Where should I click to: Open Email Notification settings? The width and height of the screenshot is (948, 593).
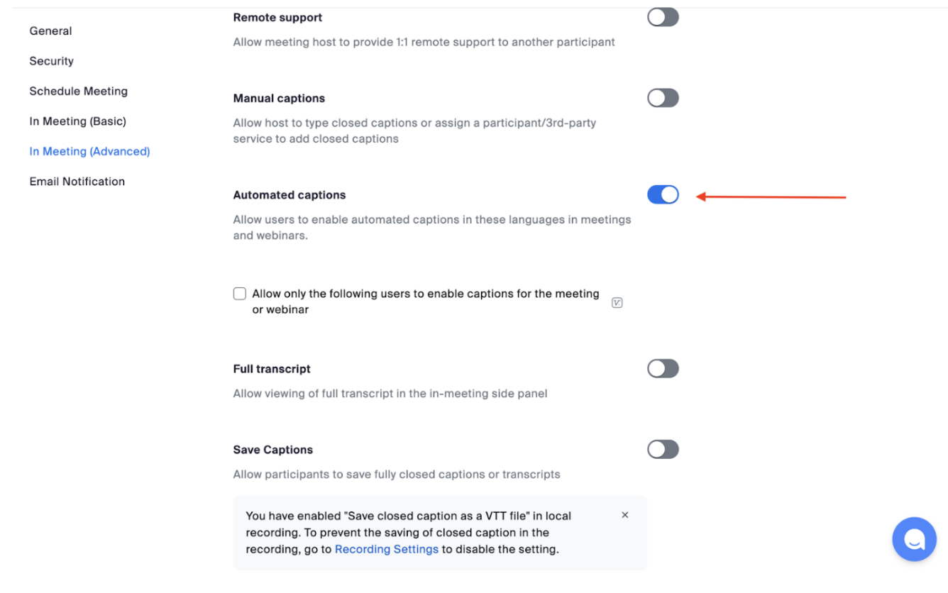coord(77,182)
